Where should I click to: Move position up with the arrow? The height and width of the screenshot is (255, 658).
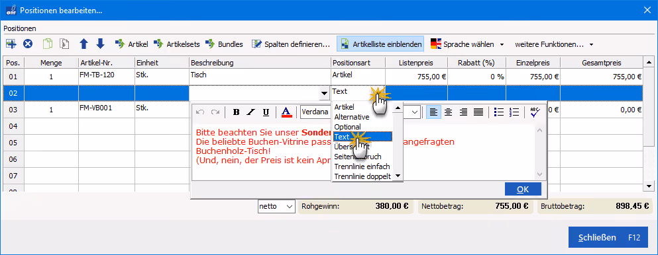click(x=84, y=44)
